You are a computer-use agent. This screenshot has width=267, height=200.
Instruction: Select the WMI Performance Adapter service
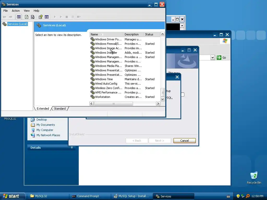coord(125,92)
